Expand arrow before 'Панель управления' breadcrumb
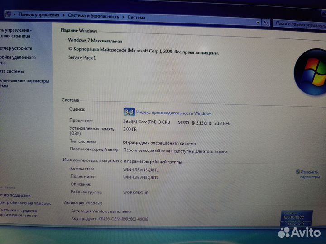 tap(14, 14)
